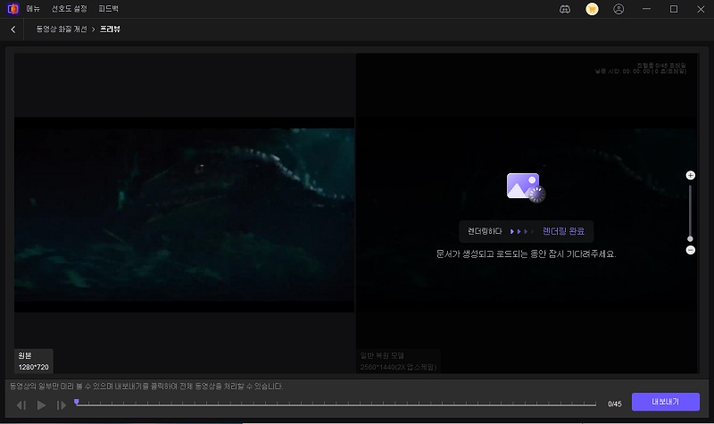The image size is (714, 424).
Task: Click the 원본 1280*720 label
Action: tap(33, 362)
